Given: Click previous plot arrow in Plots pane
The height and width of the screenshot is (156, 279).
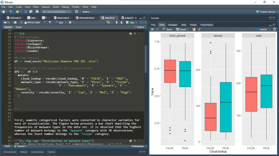Looking at the screenshot, I should click(x=153, y=29).
